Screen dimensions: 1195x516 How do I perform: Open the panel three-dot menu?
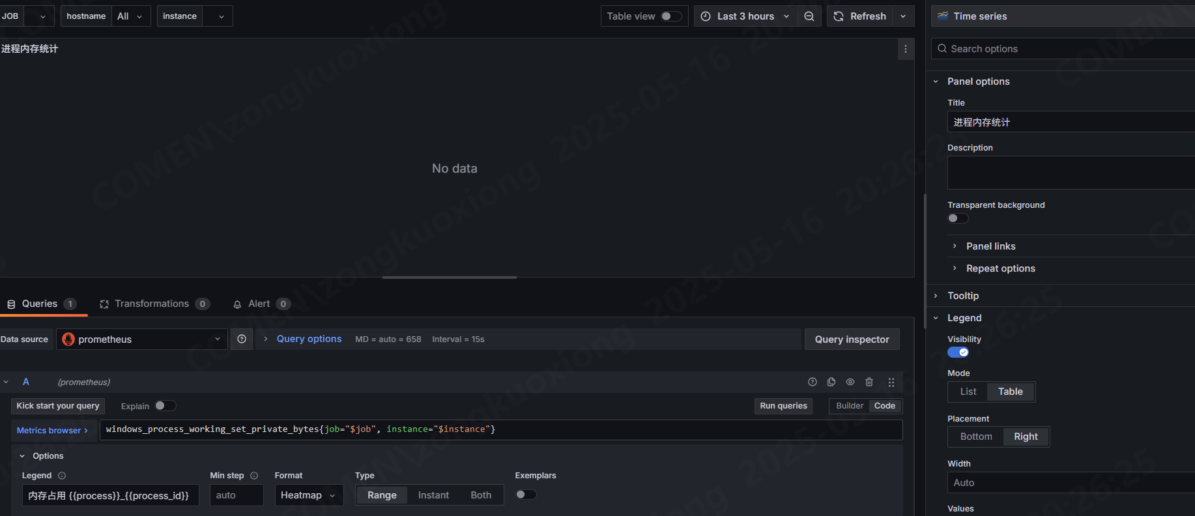(x=905, y=49)
